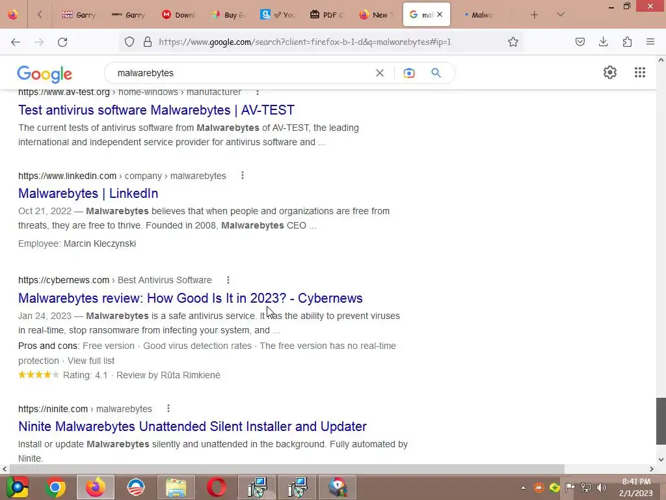The image size is (666, 500).
Task: Click the Rating: 4.1 text
Action: 85,375
